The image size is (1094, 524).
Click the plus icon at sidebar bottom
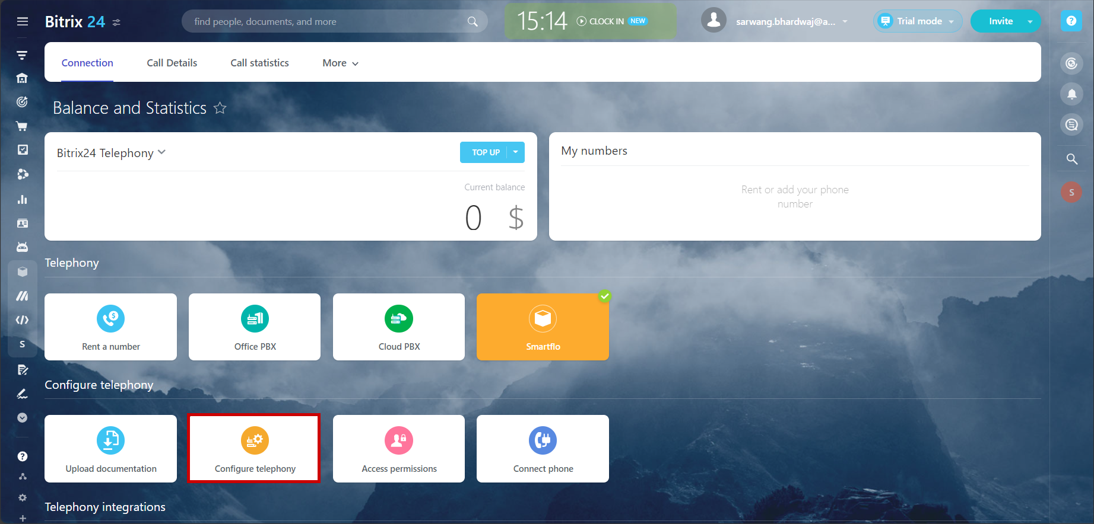22,519
